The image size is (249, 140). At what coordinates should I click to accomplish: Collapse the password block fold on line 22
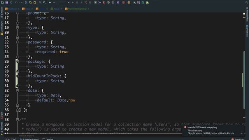coord(18,42)
